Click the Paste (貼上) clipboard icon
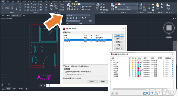178x96 pixels. tap(158, 6)
